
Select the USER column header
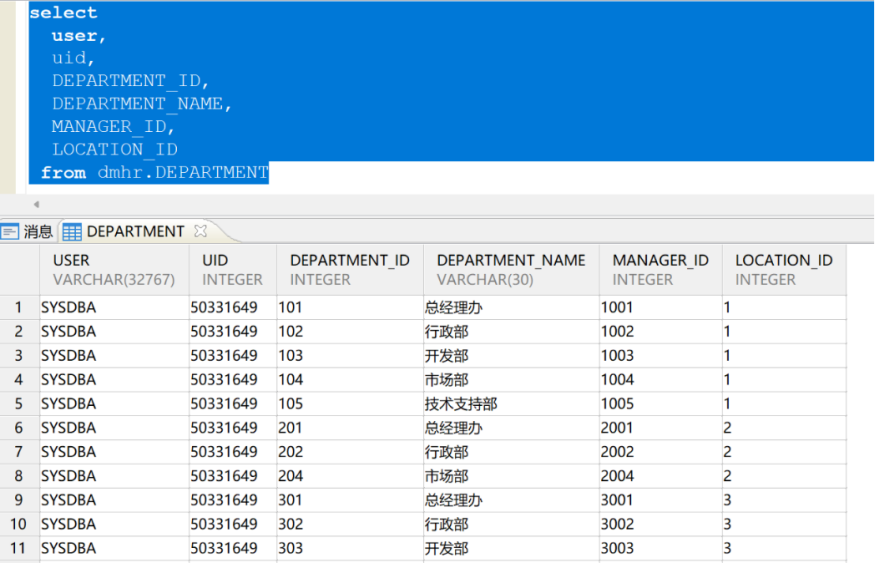point(115,269)
